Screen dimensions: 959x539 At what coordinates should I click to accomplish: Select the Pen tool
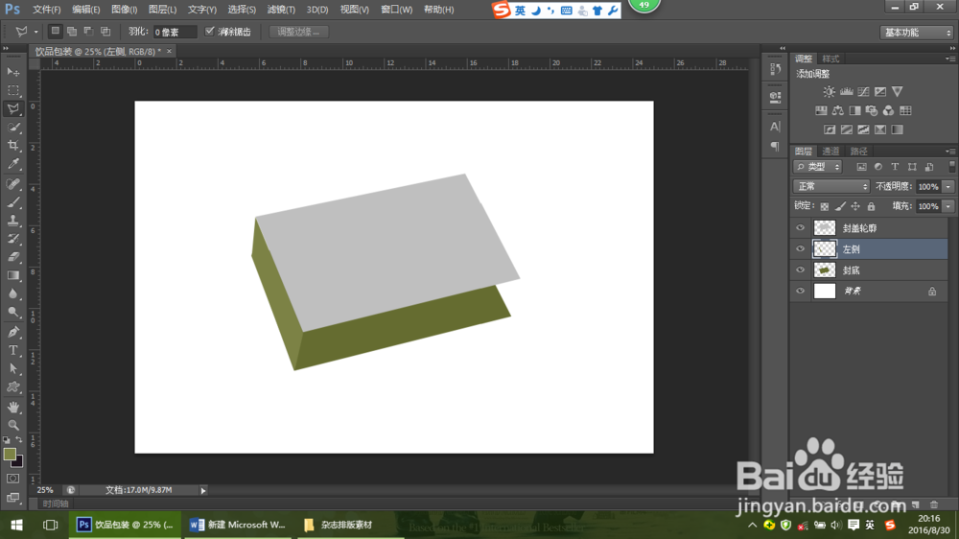[13, 332]
